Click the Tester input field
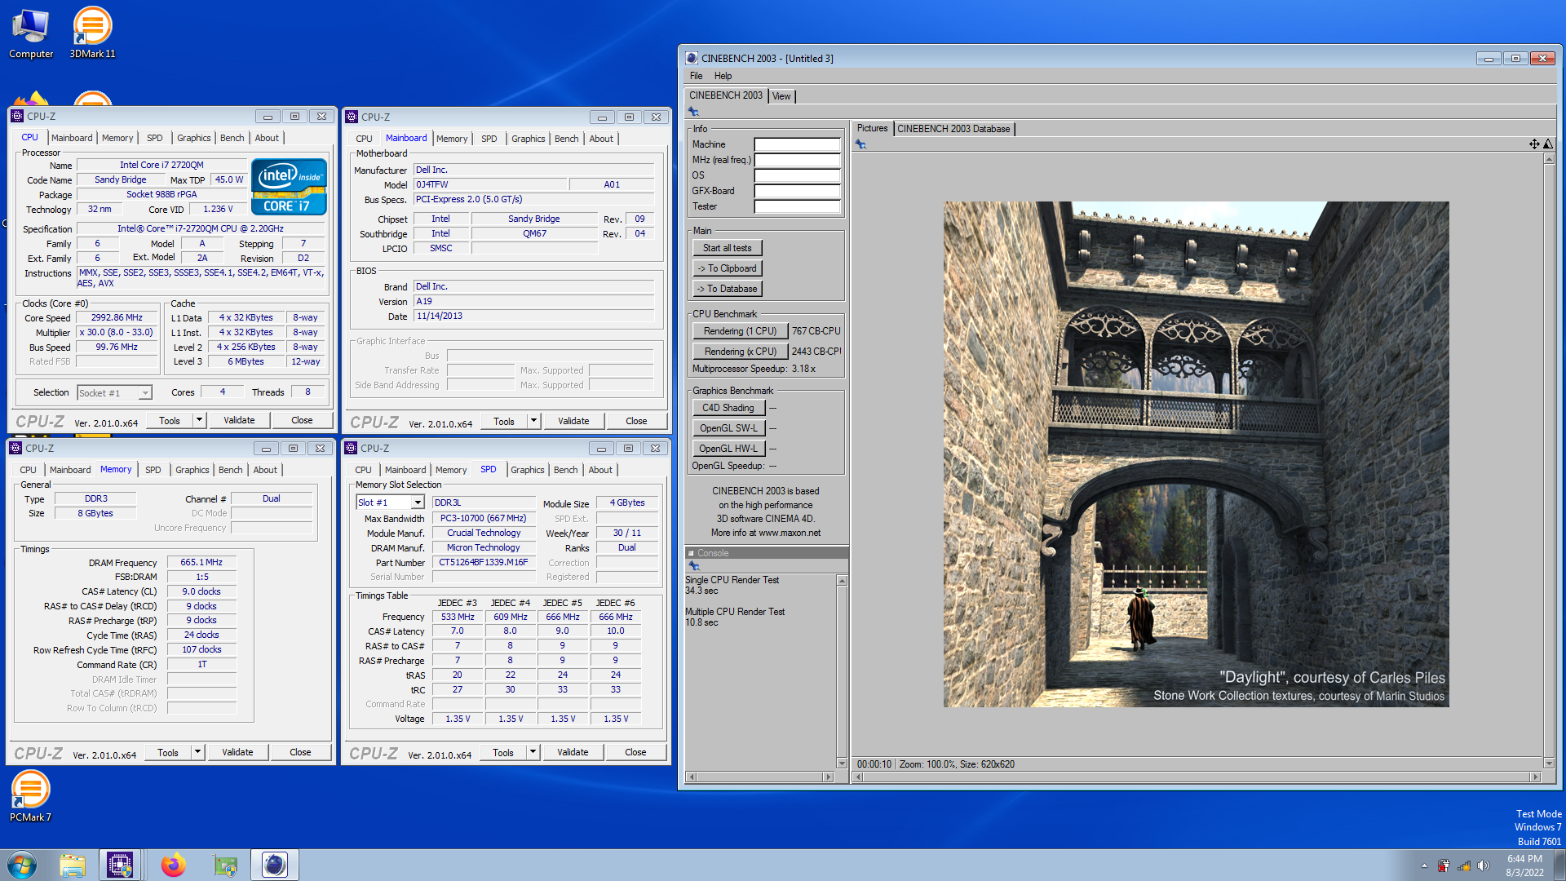Image resolution: width=1566 pixels, height=881 pixels. pyautogui.click(x=797, y=206)
